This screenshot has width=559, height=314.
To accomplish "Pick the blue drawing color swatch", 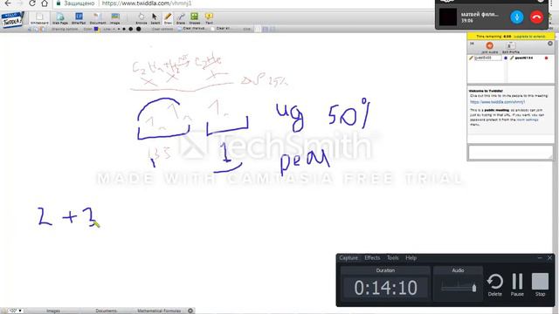I will point(96,29).
